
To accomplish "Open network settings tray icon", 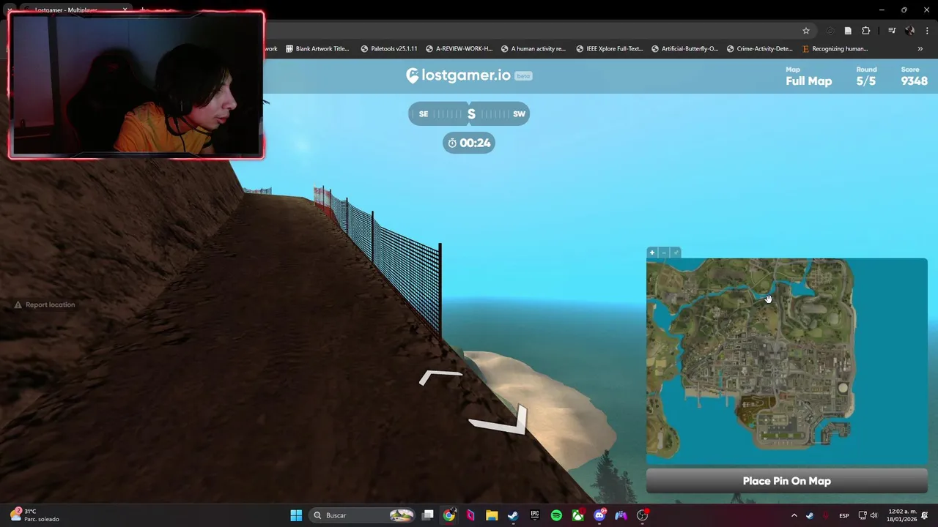I will coord(863,515).
